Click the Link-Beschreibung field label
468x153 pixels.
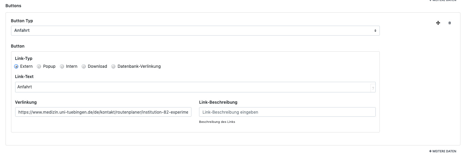tap(218, 102)
